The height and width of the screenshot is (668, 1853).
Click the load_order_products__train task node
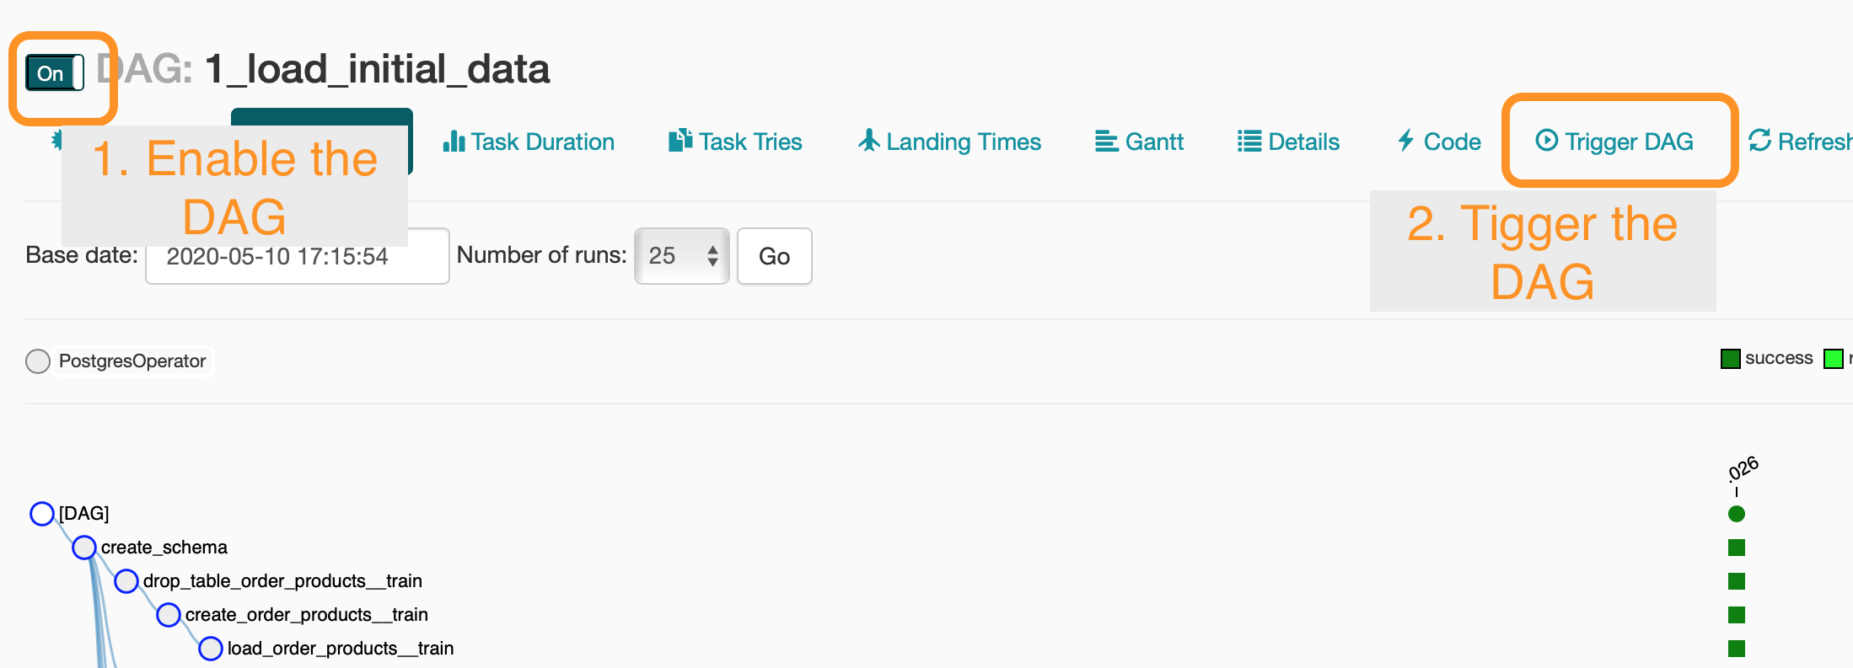tap(210, 648)
